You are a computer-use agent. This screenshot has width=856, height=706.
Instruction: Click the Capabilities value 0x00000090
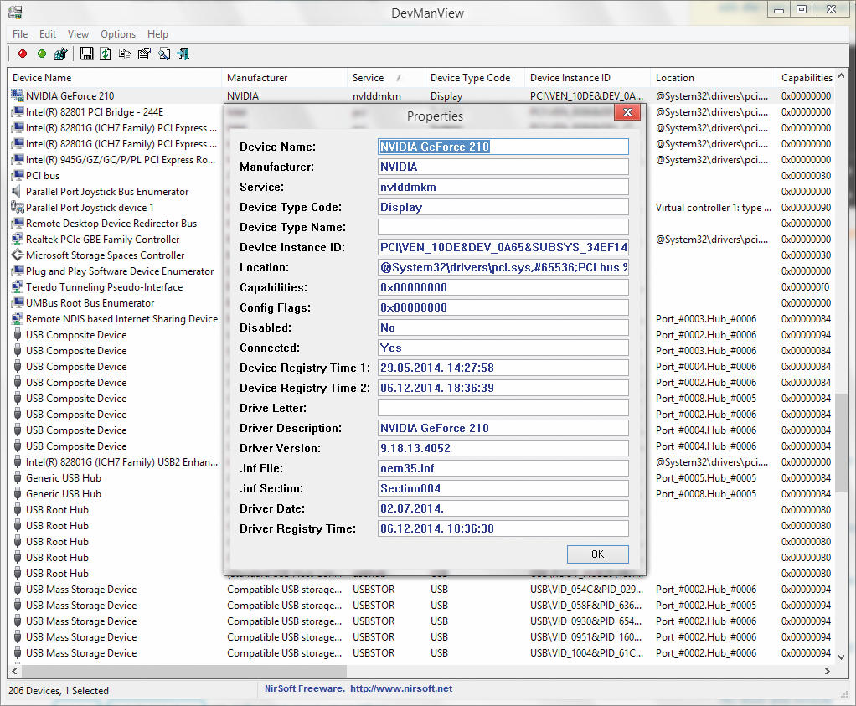(x=806, y=208)
